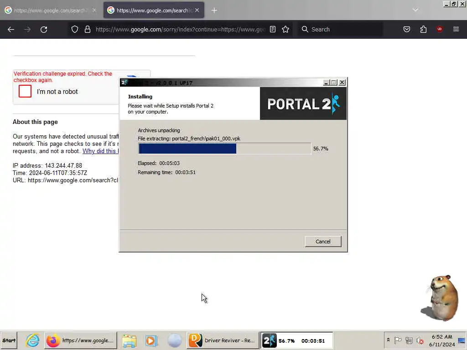Open the Pocket save icon
The width and height of the screenshot is (467, 350).
407,29
